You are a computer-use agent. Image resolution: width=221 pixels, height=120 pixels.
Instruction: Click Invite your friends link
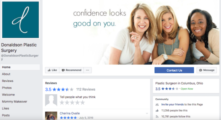pyautogui.click(x=172, y=104)
